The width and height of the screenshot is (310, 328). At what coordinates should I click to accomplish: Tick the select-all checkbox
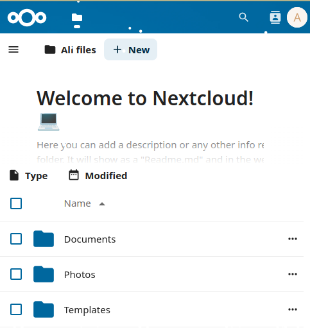[16, 203]
